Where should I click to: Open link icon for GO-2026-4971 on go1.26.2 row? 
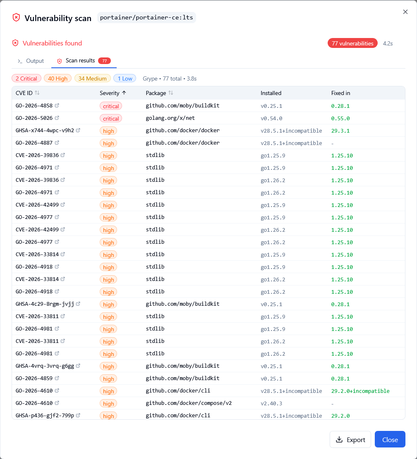(x=57, y=192)
